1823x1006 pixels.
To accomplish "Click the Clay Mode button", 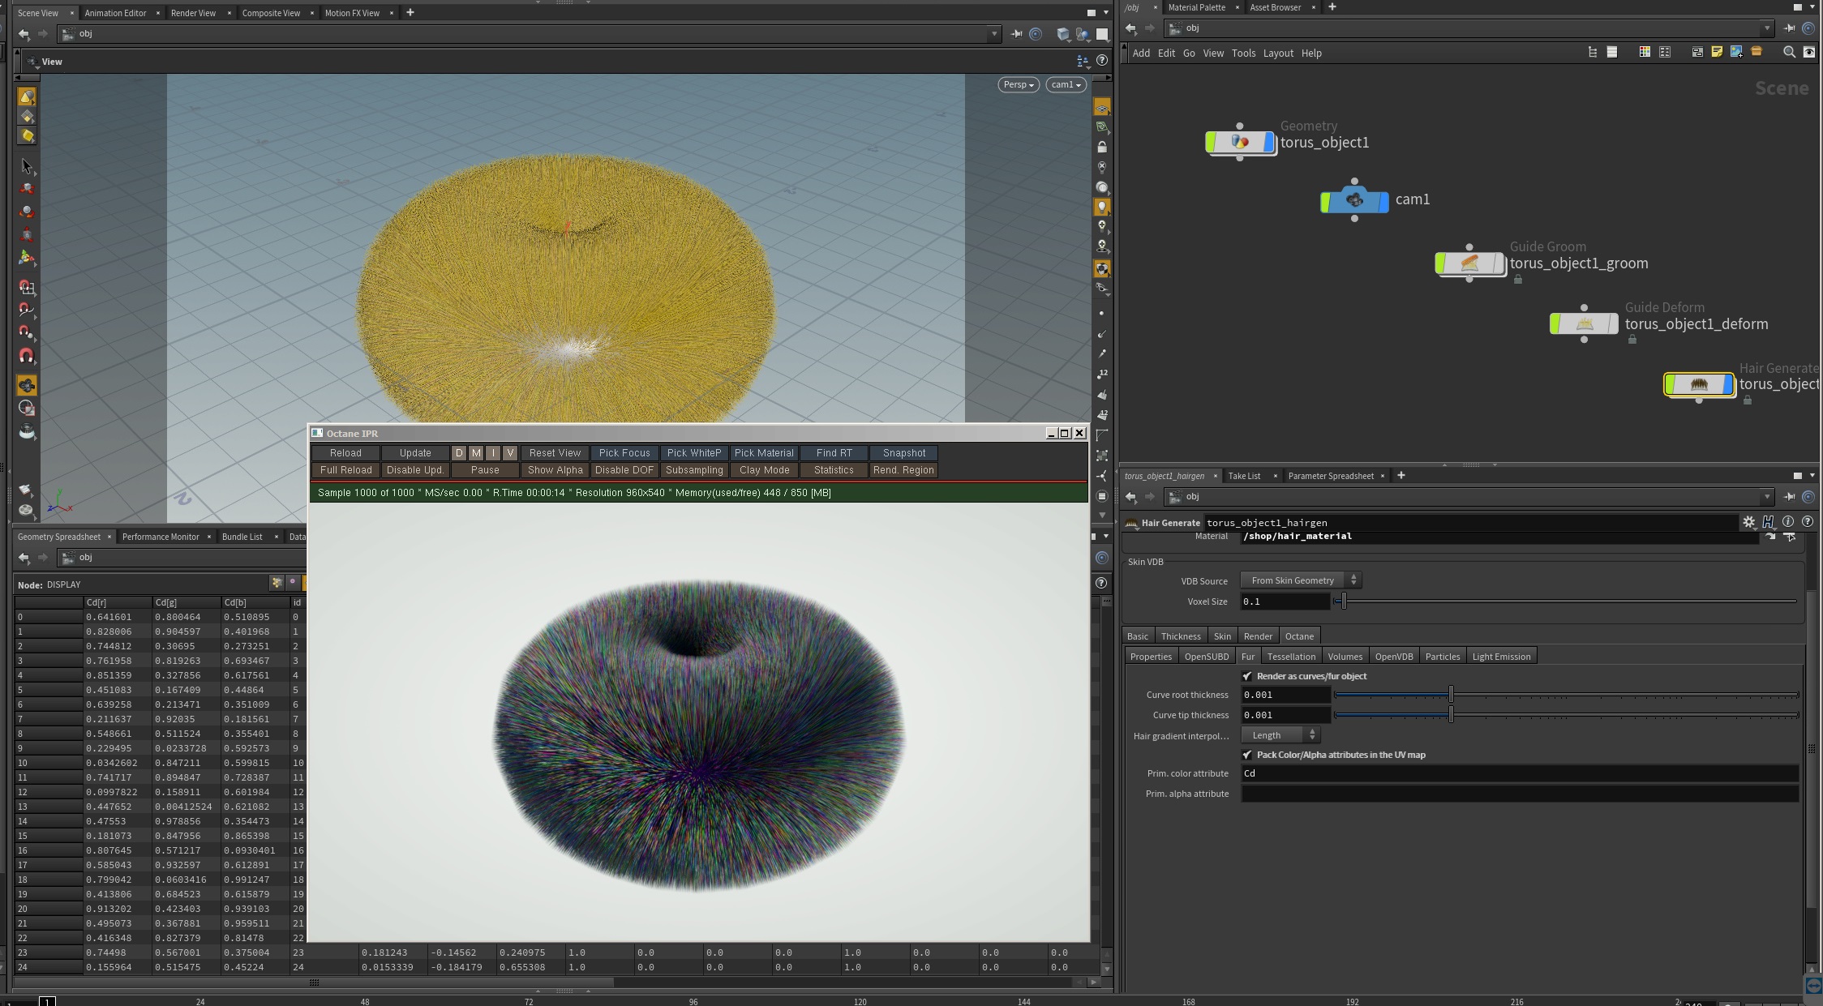I will (x=764, y=470).
